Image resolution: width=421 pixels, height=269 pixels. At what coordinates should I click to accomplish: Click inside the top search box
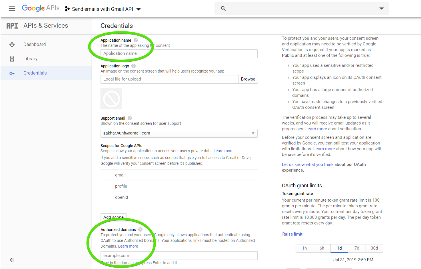pos(302,9)
